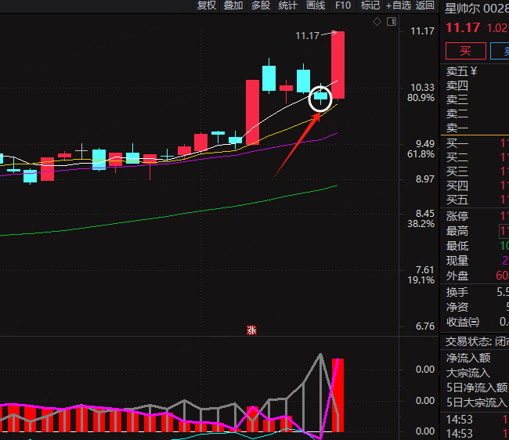509x440 pixels.
Task: Click the tall red limit-up candlestick
Action: [338, 65]
